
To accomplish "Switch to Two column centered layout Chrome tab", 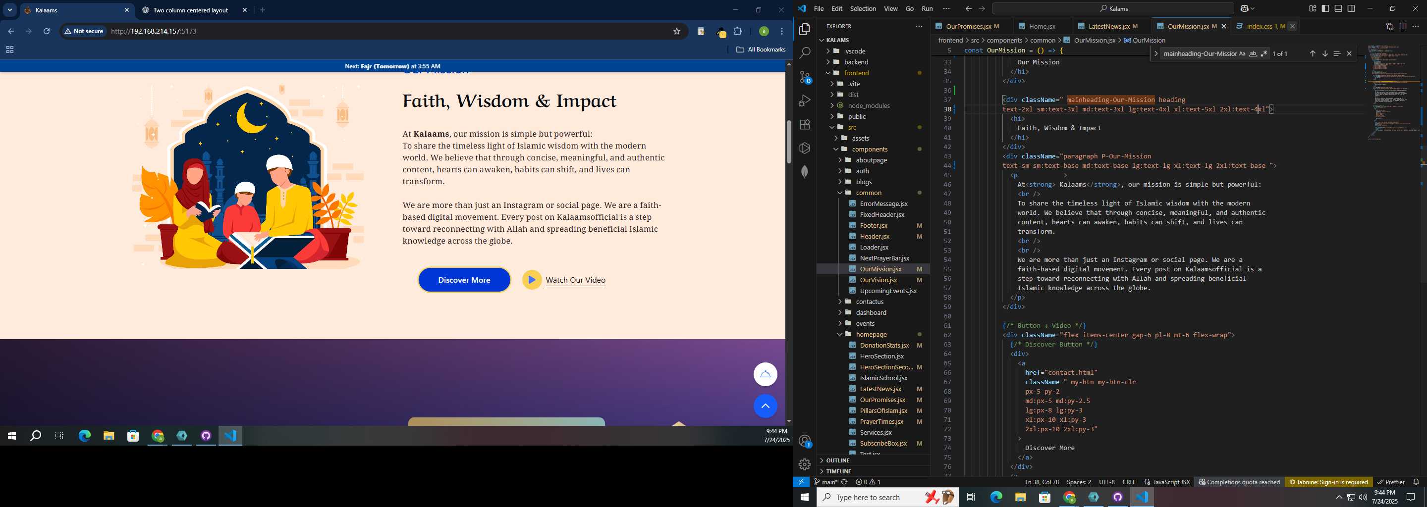I will coord(191,10).
